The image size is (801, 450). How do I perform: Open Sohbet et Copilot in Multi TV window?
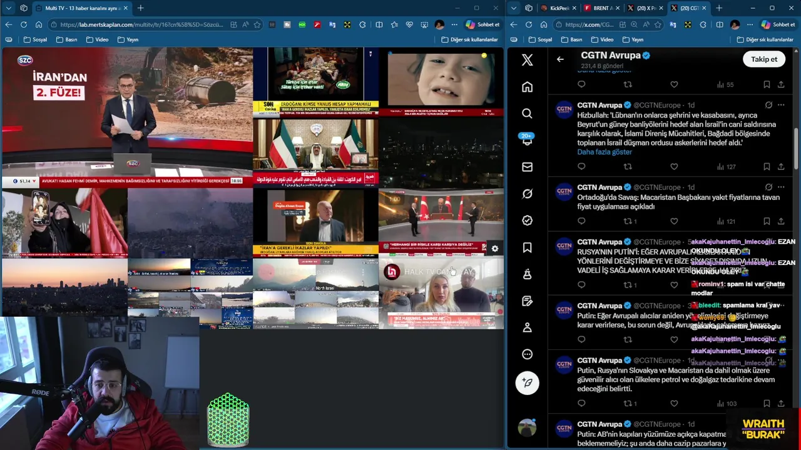pyautogui.click(x=482, y=24)
